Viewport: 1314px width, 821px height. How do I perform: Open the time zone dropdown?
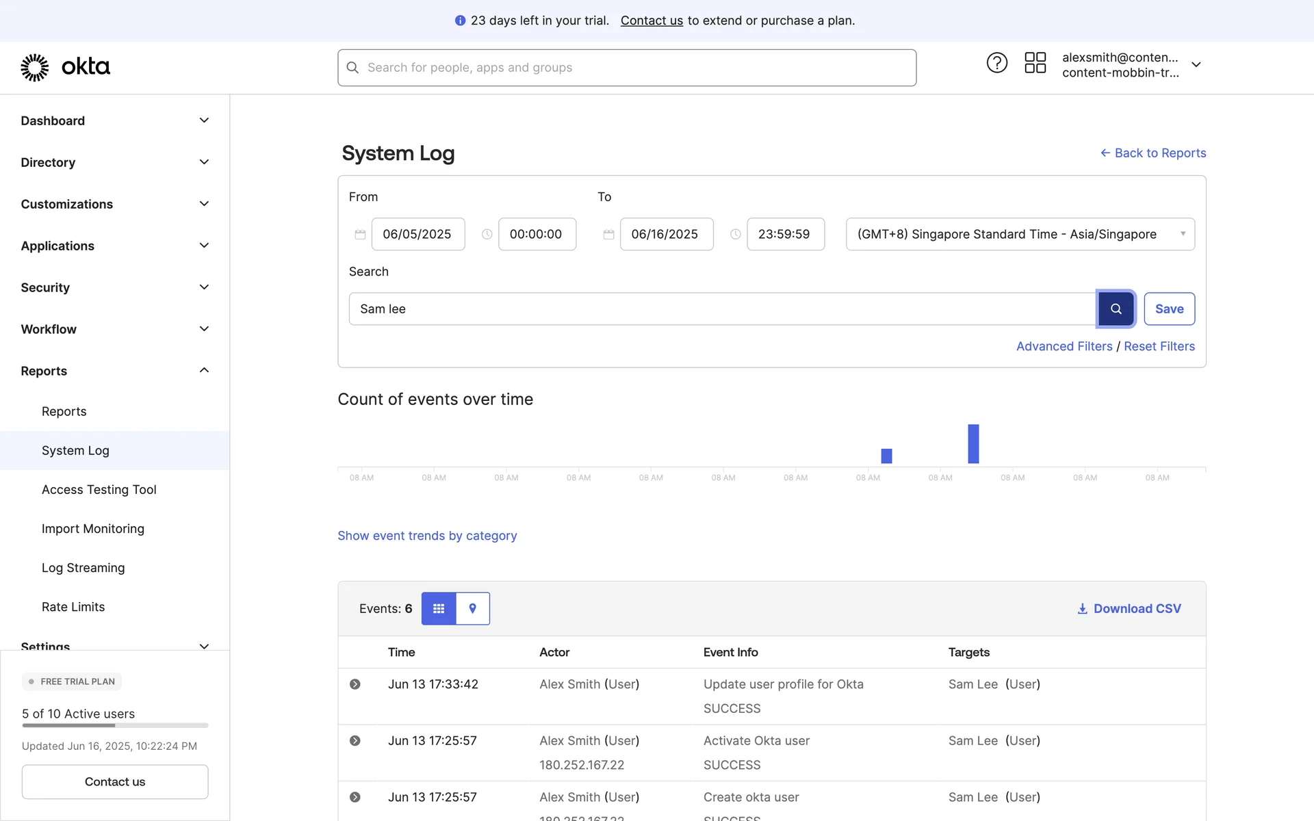[1020, 234]
